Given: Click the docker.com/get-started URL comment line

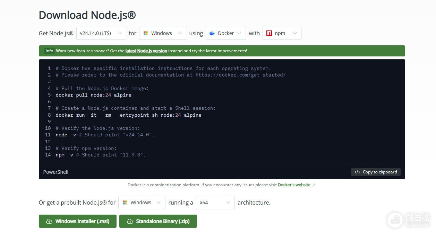Looking at the screenshot, I should coord(171,75).
